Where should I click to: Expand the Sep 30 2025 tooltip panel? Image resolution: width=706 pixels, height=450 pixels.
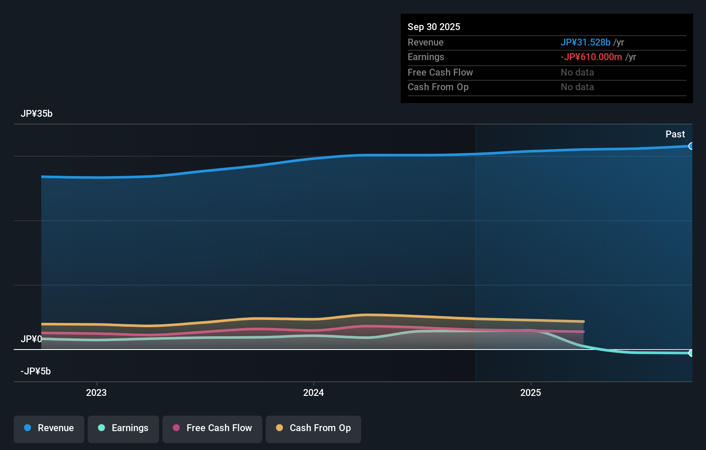pos(434,27)
